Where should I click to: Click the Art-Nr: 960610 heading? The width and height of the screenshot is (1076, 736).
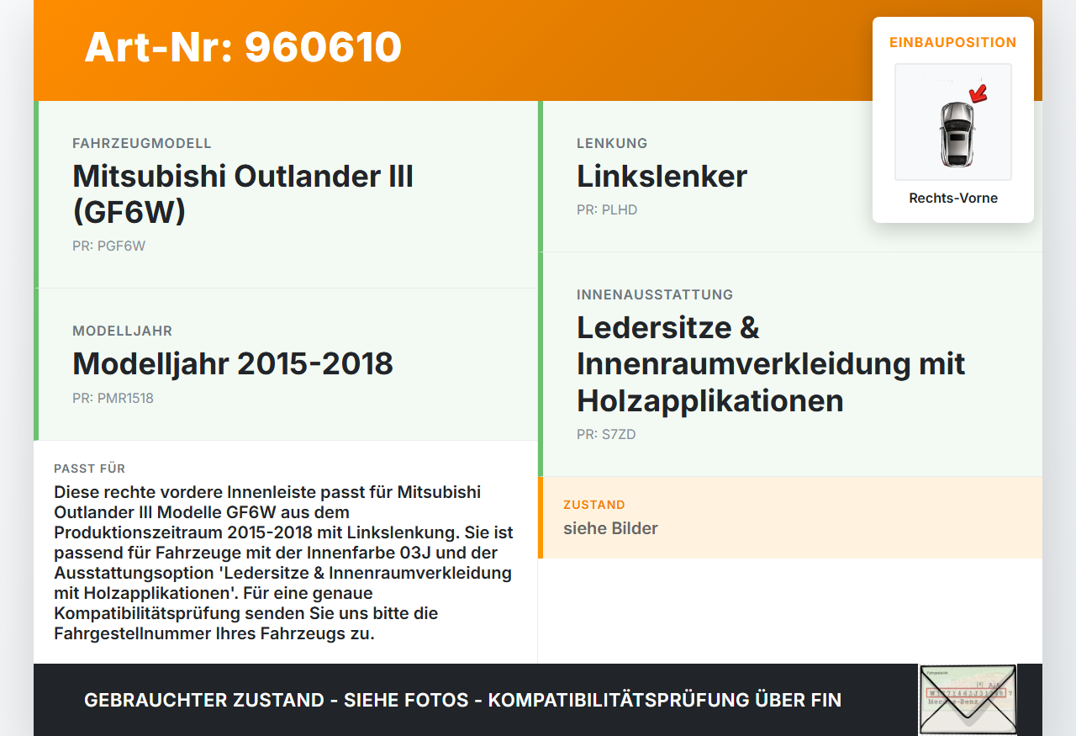242,47
